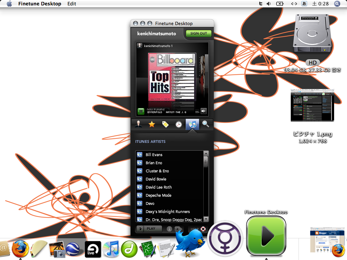Open the Finetune Desktop menu in menu bar
Screen dimensions: 347x260
[x=40, y=4]
